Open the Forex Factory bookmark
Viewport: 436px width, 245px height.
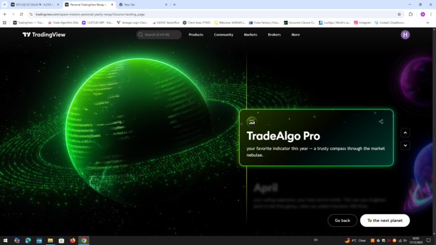264,22
